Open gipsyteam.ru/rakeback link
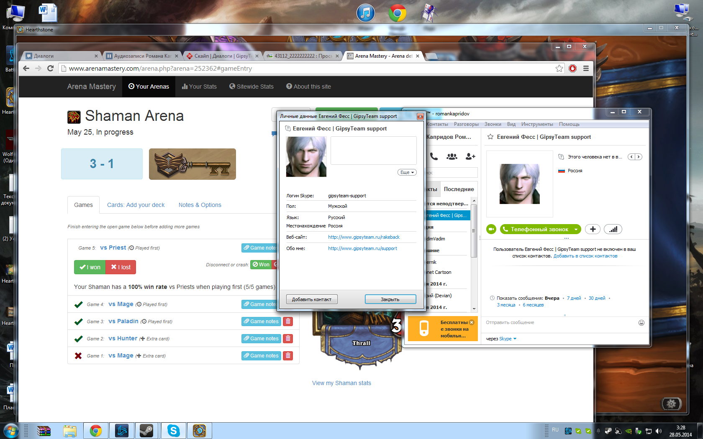 364,237
